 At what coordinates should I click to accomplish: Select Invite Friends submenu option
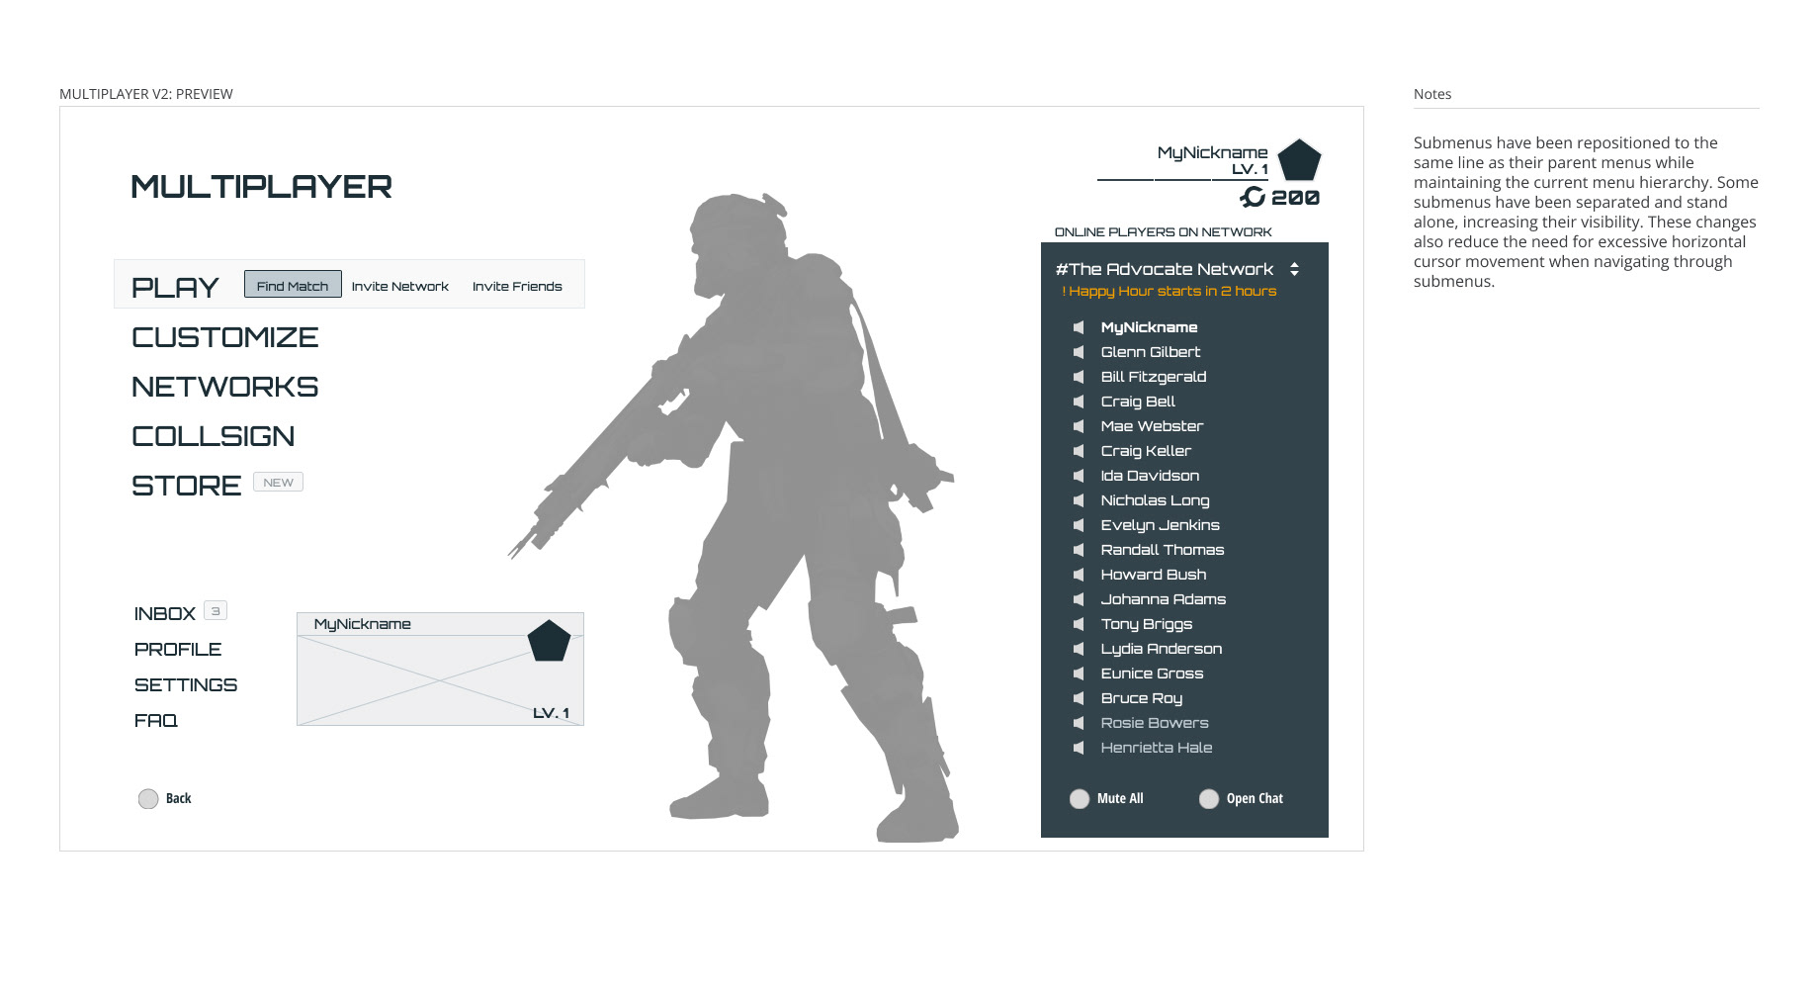point(517,287)
